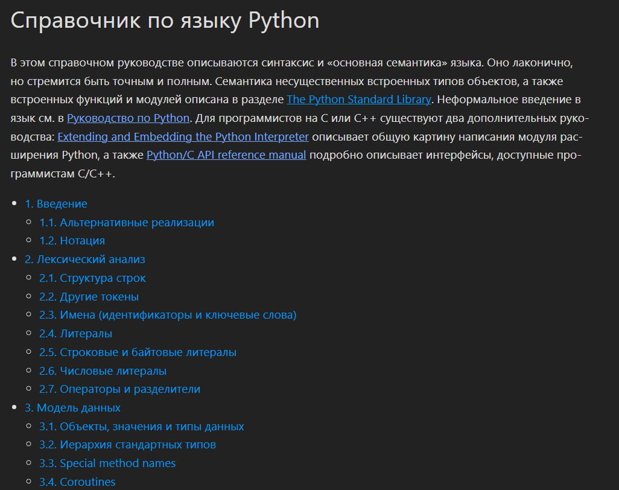Open section 2.4. Литералы

[75, 334]
